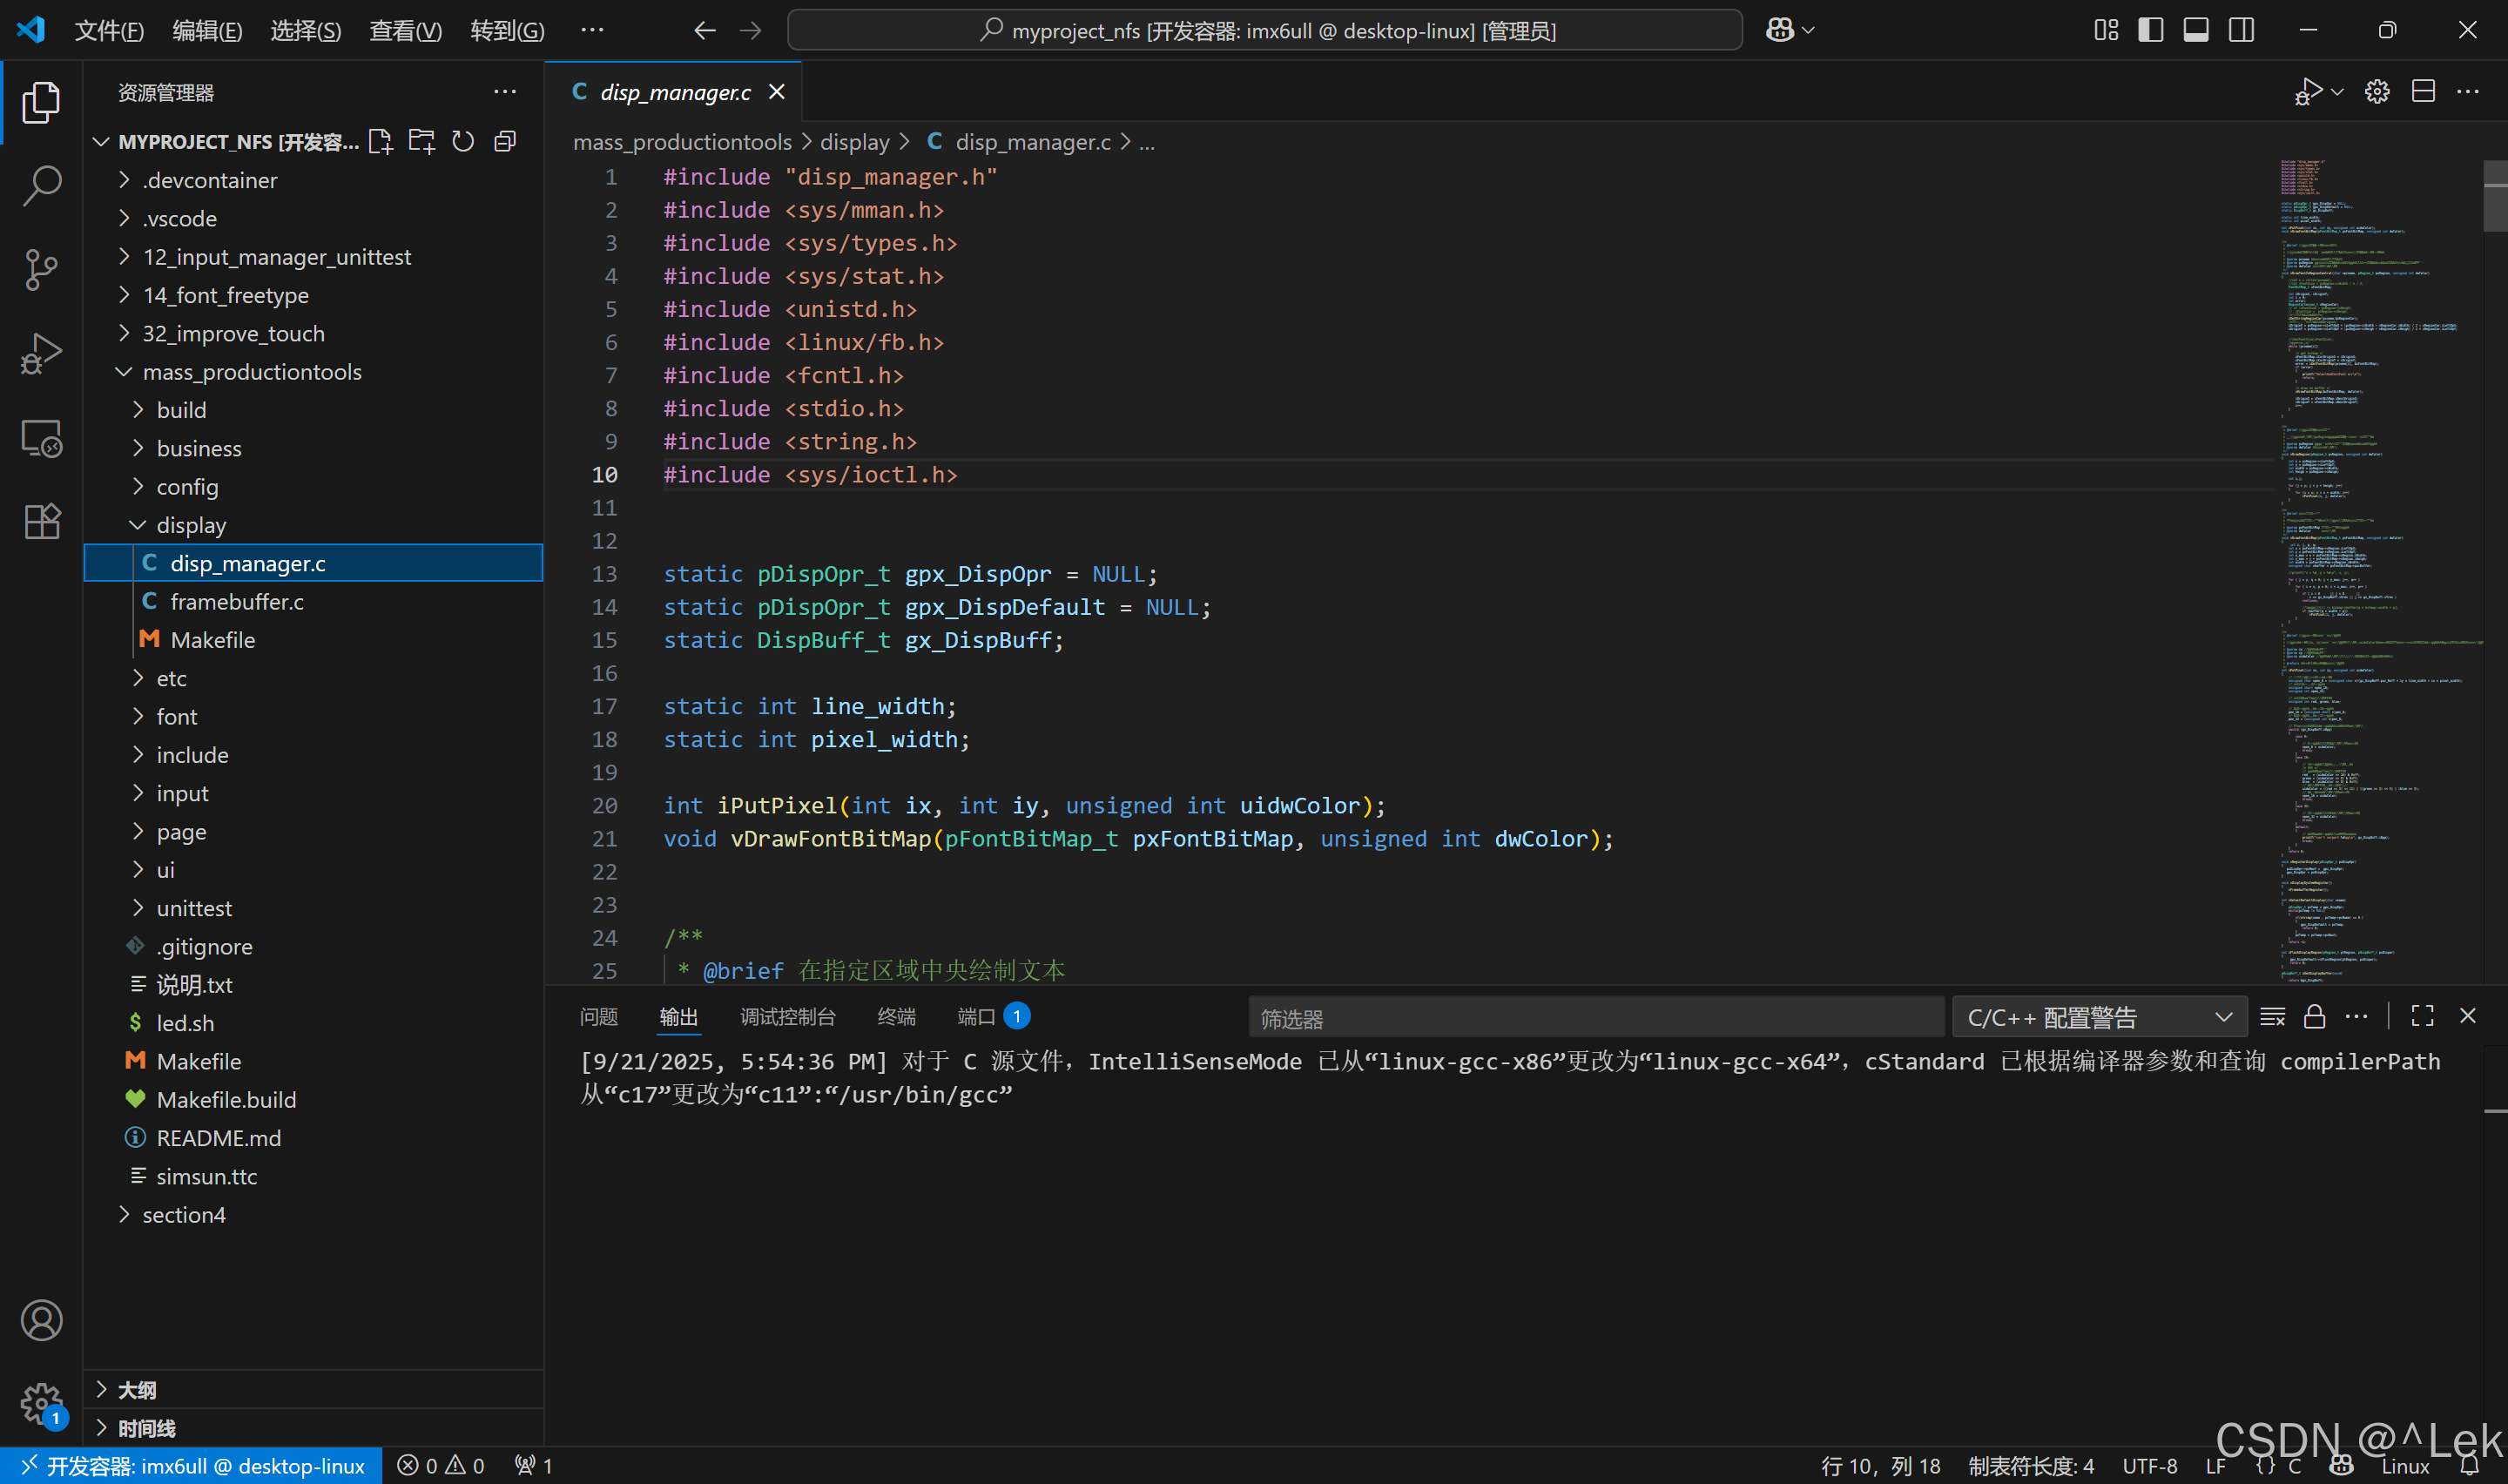Viewport: 2508px width, 1484px height.
Task: Switch to the 终端 panel tab
Action: (895, 1017)
